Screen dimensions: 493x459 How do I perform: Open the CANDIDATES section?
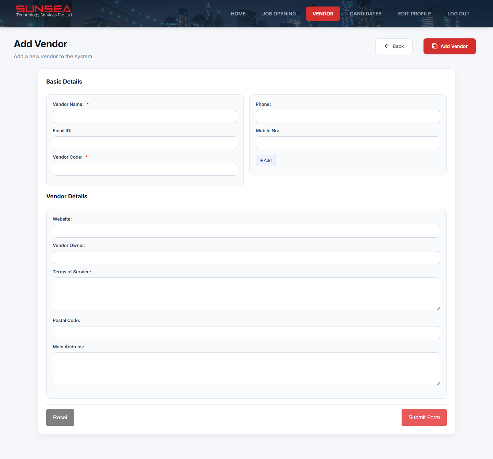pyautogui.click(x=366, y=14)
